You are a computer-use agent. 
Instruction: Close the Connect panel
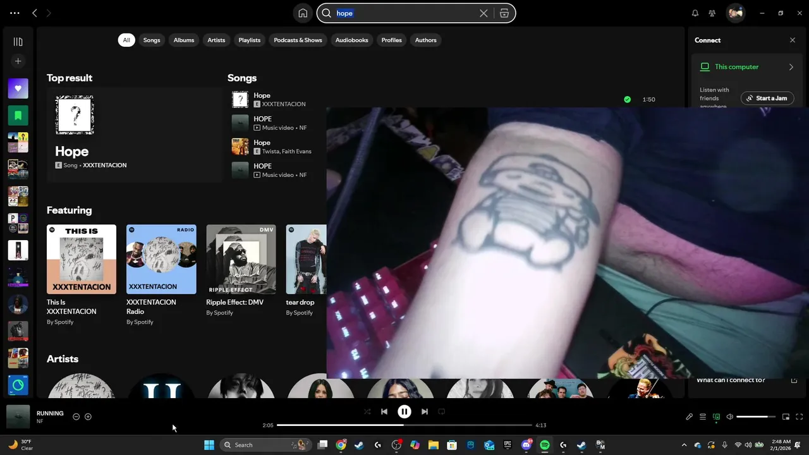[793, 40]
